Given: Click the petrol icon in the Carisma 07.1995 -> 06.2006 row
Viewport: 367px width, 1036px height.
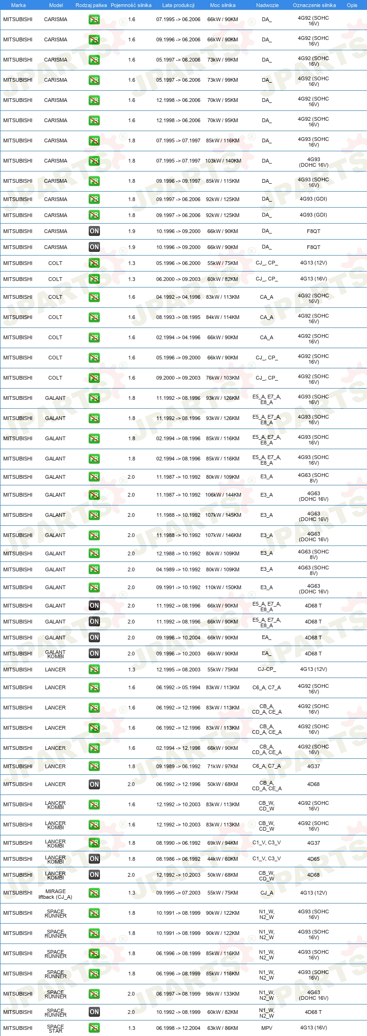Looking at the screenshot, I should point(94,20).
